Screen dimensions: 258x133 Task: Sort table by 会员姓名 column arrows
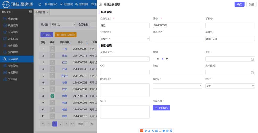click(70, 42)
